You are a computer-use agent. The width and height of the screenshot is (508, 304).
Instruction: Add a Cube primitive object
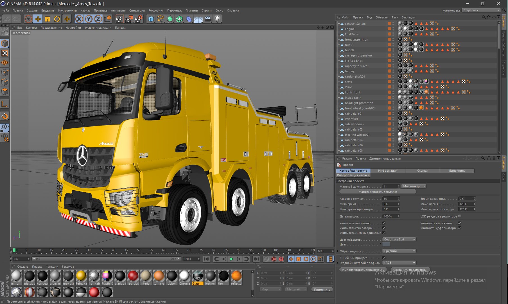[151, 19]
